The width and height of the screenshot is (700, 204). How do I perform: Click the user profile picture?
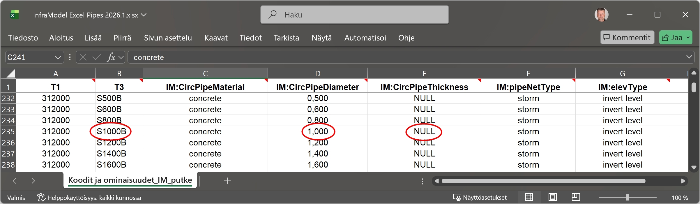click(601, 15)
